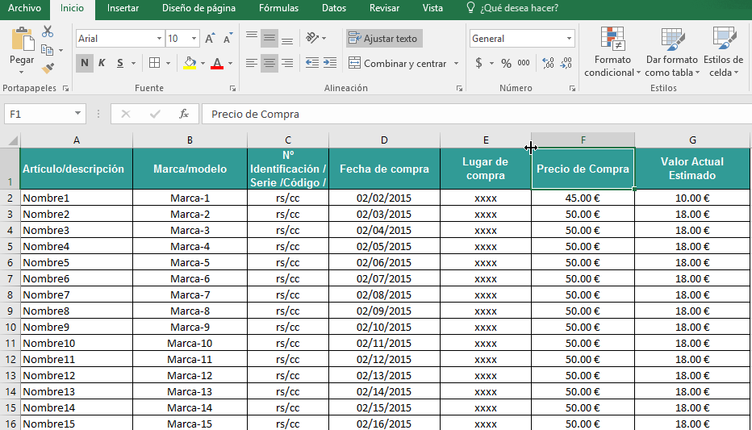Click the Valor Actual Estimado header cell
Viewport: 752px width, 430px height.
point(692,169)
